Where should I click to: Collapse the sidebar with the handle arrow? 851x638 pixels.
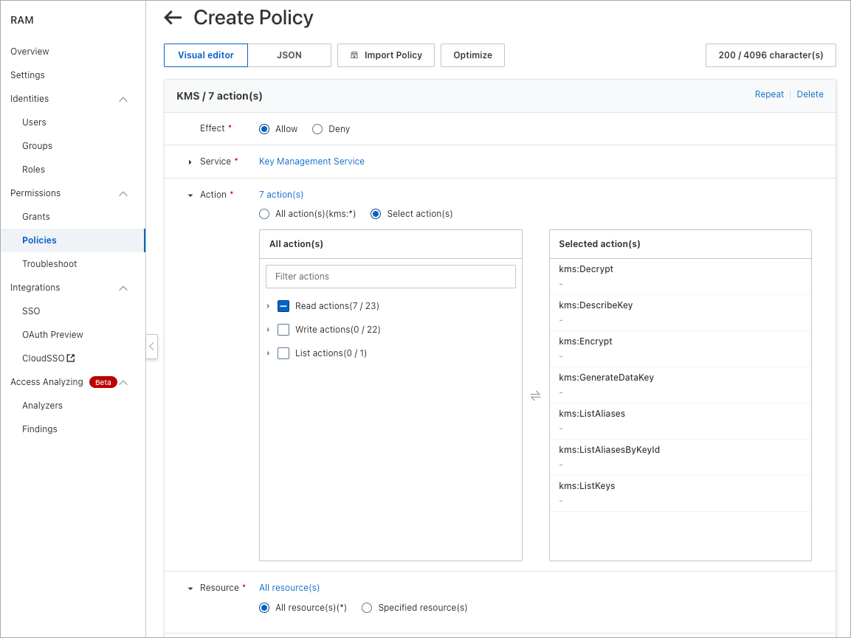(x=151, y=346)
